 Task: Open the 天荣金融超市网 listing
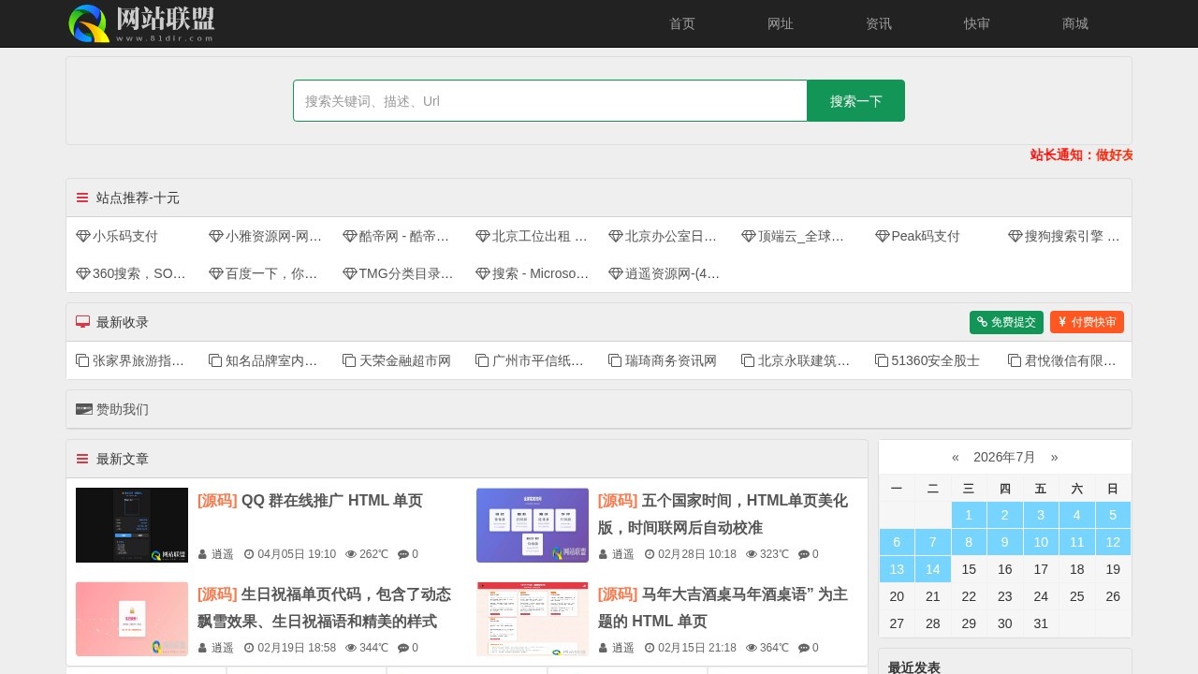(397, 360)
